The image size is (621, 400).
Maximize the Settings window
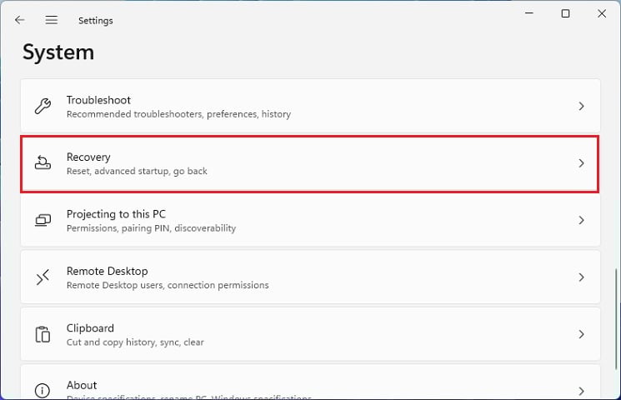pyautogui.click(x=566, y=13)
